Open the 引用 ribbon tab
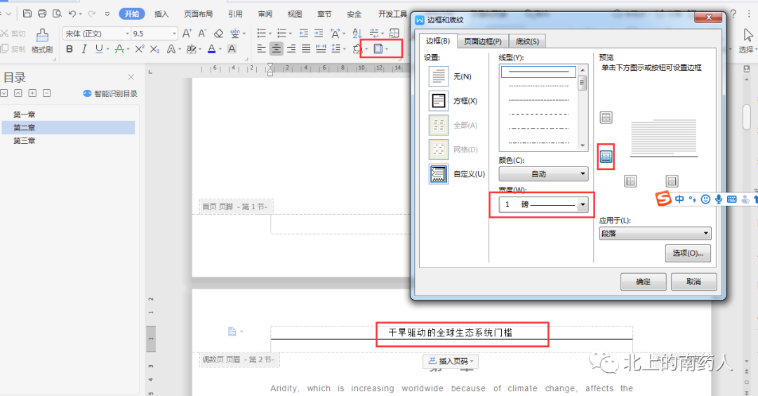 (235, 14)
